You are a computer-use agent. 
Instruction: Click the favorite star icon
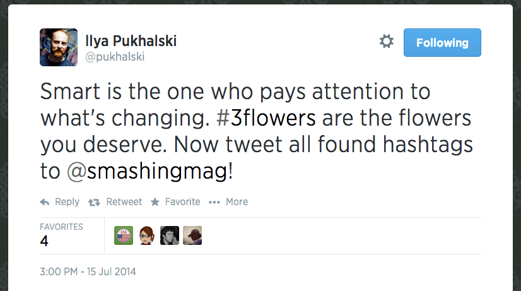tap(155, 202)
